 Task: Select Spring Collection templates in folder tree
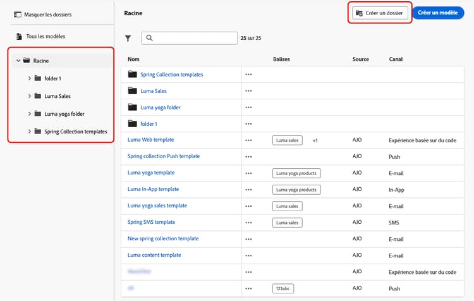75,132
